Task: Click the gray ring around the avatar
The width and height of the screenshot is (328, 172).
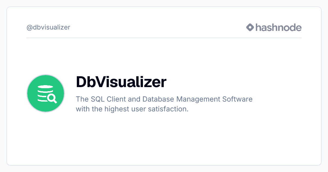Action: click(46, 75)
